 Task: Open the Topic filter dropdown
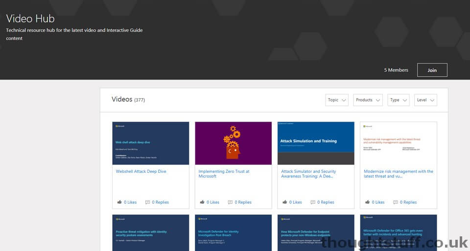coord(337,100)
